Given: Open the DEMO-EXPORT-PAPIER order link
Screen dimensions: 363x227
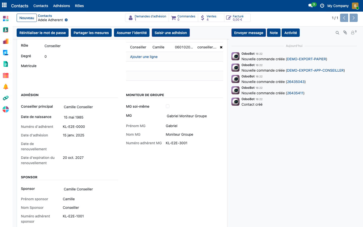Looking at the screenshot, I should (x=306, y=59).
